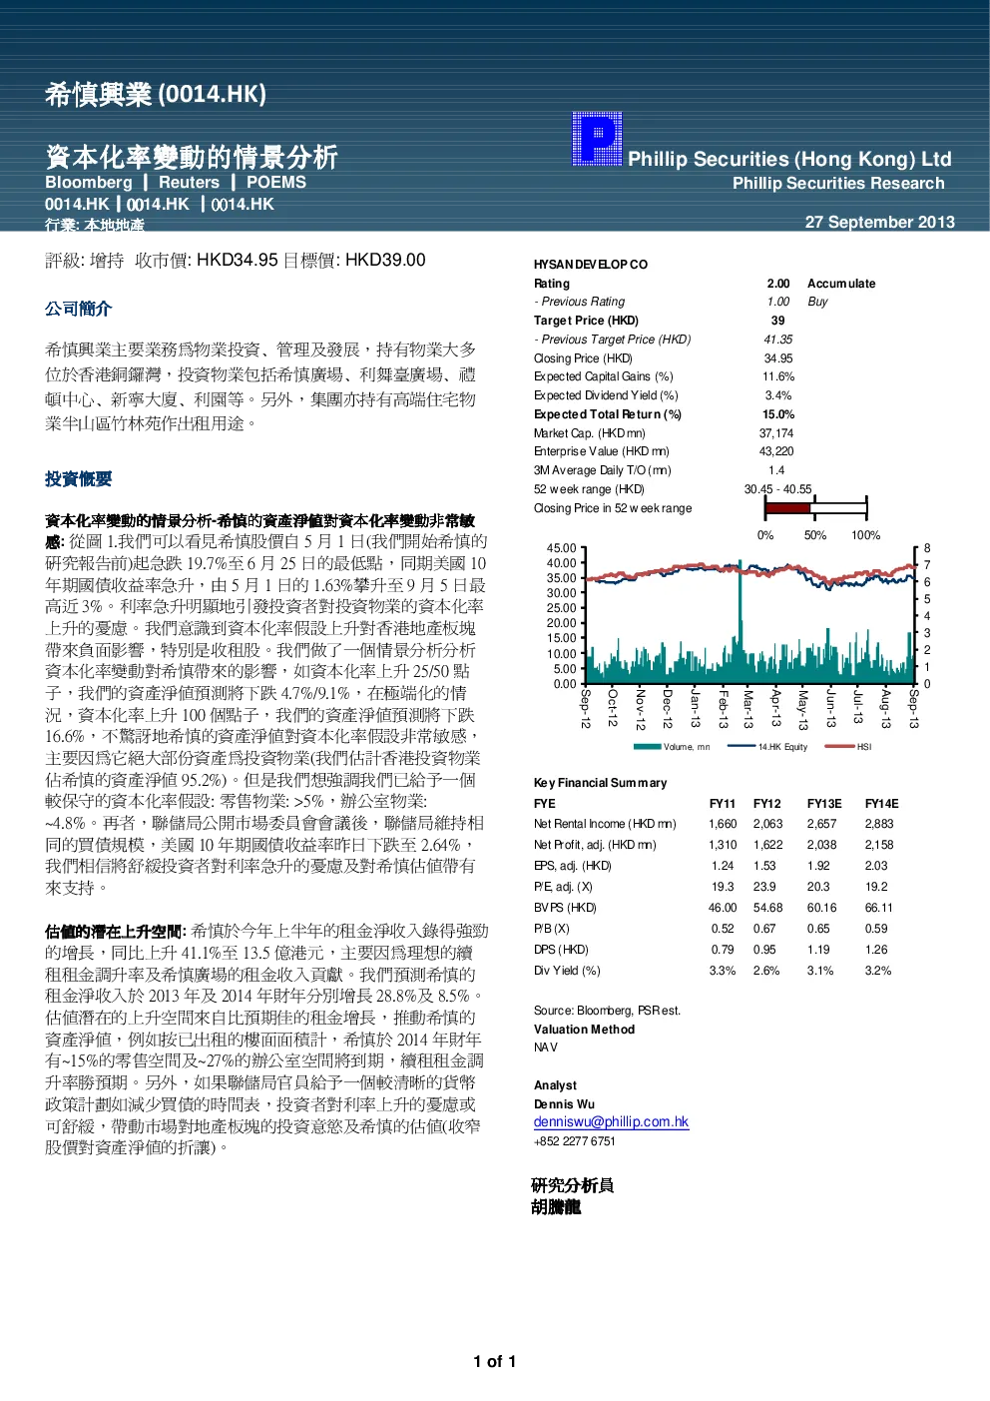Click DPS FY13E value 1.19
The image size is (990, 1401).
pyautogui.click(x=818, y=950)
